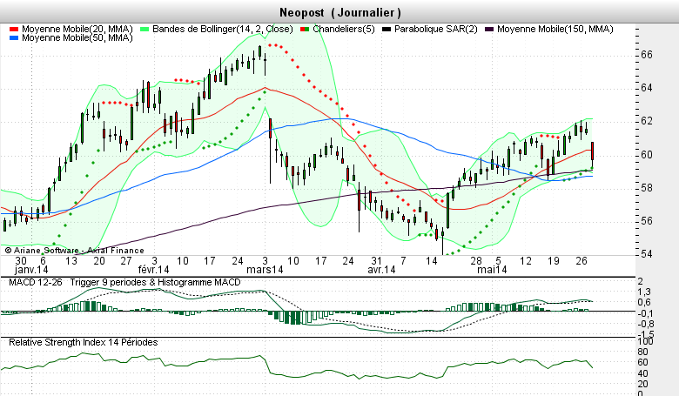Click the price axis value 54
Viewport: 679px width, 396px height.
(x=647, y=253)
